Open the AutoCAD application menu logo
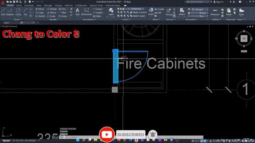 click(x=3, y=3)
